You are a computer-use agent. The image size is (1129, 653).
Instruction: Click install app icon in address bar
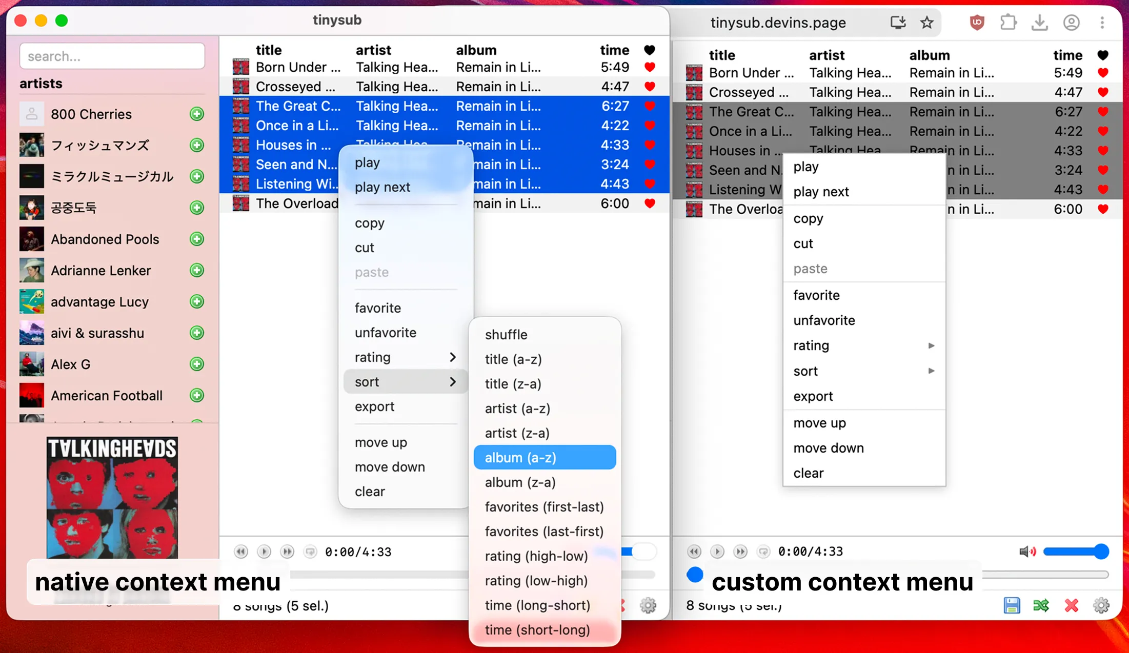click(898, 23)
